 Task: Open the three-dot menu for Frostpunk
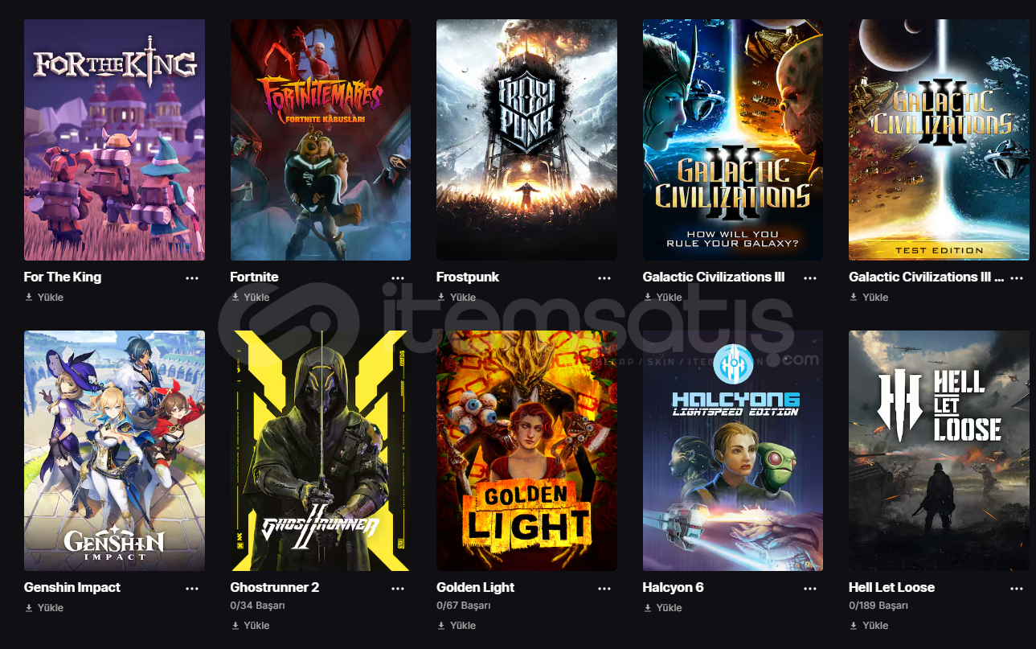click(x=604, y=277)
